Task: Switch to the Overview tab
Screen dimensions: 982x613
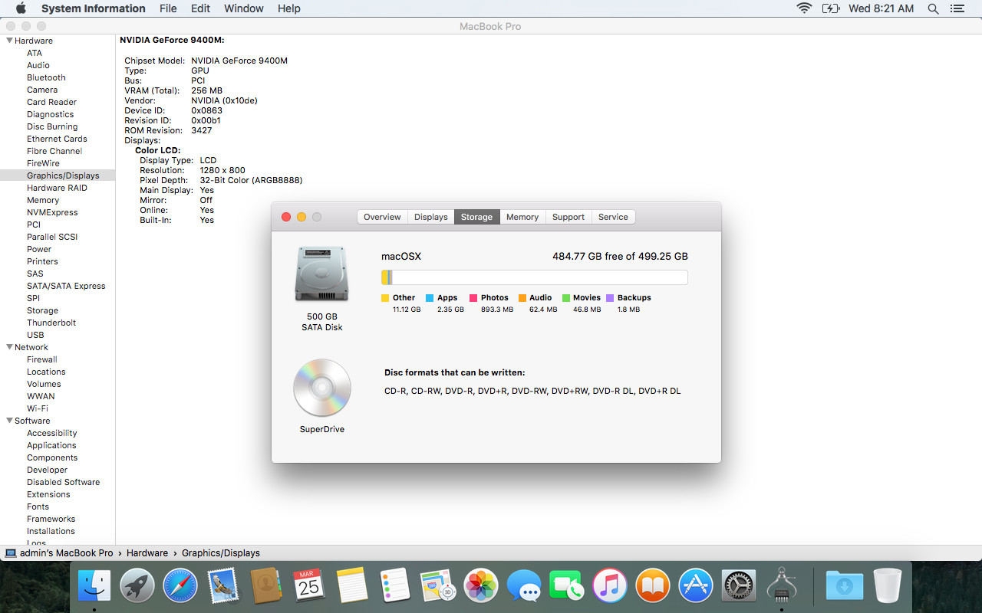Action: tap(382, 217)
